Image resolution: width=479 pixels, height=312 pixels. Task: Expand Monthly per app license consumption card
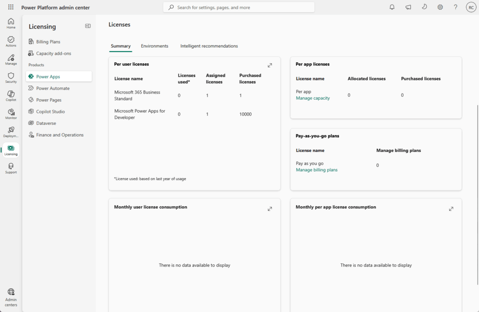tap(451, 209)
